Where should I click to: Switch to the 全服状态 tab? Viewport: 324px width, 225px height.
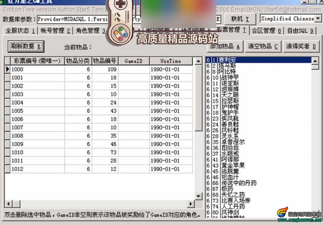click(x=20, y=31)
